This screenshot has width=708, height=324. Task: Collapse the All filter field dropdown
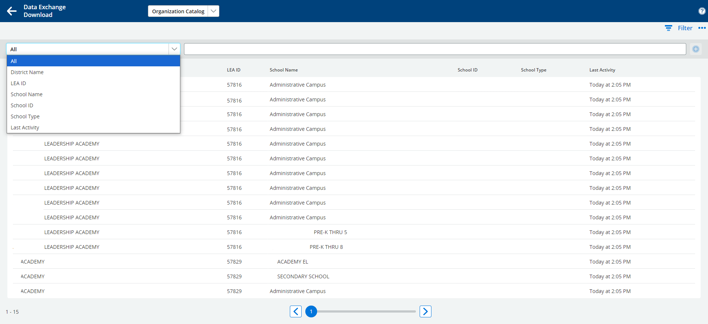pos(174,49)
